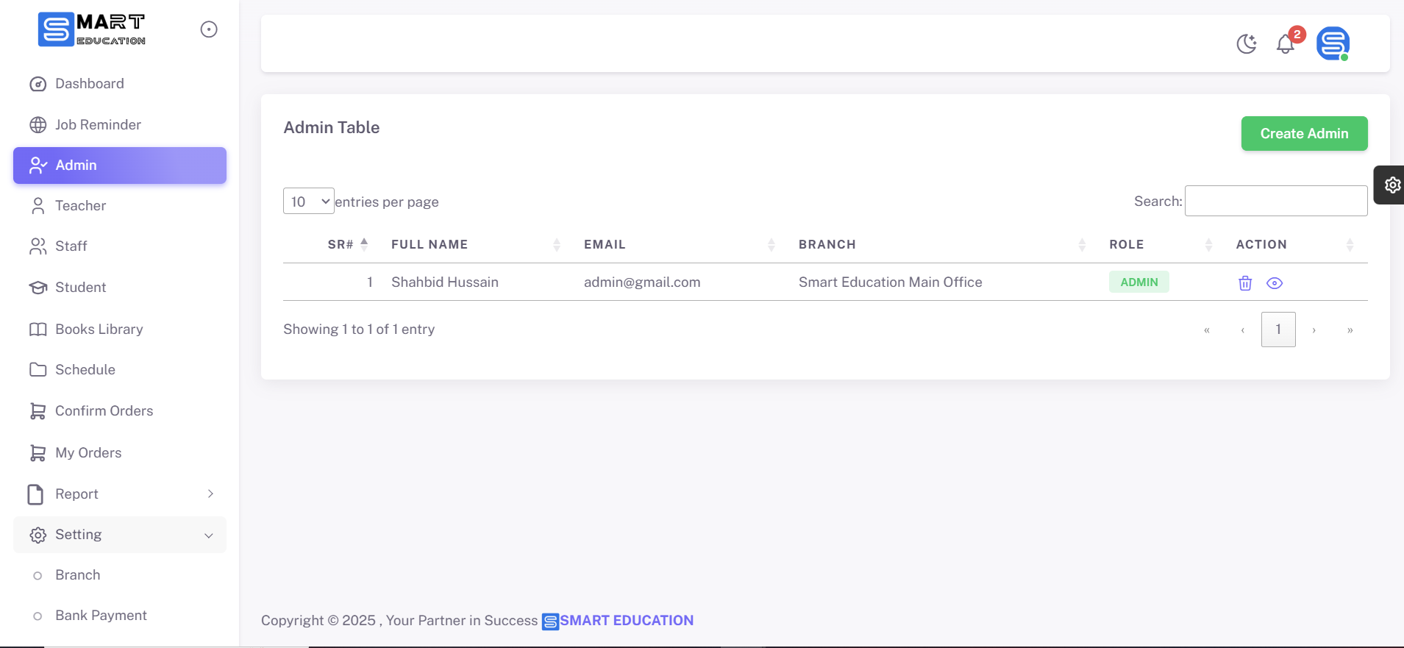Follow the SMART EDUCATION footer link

pos(625,621)
